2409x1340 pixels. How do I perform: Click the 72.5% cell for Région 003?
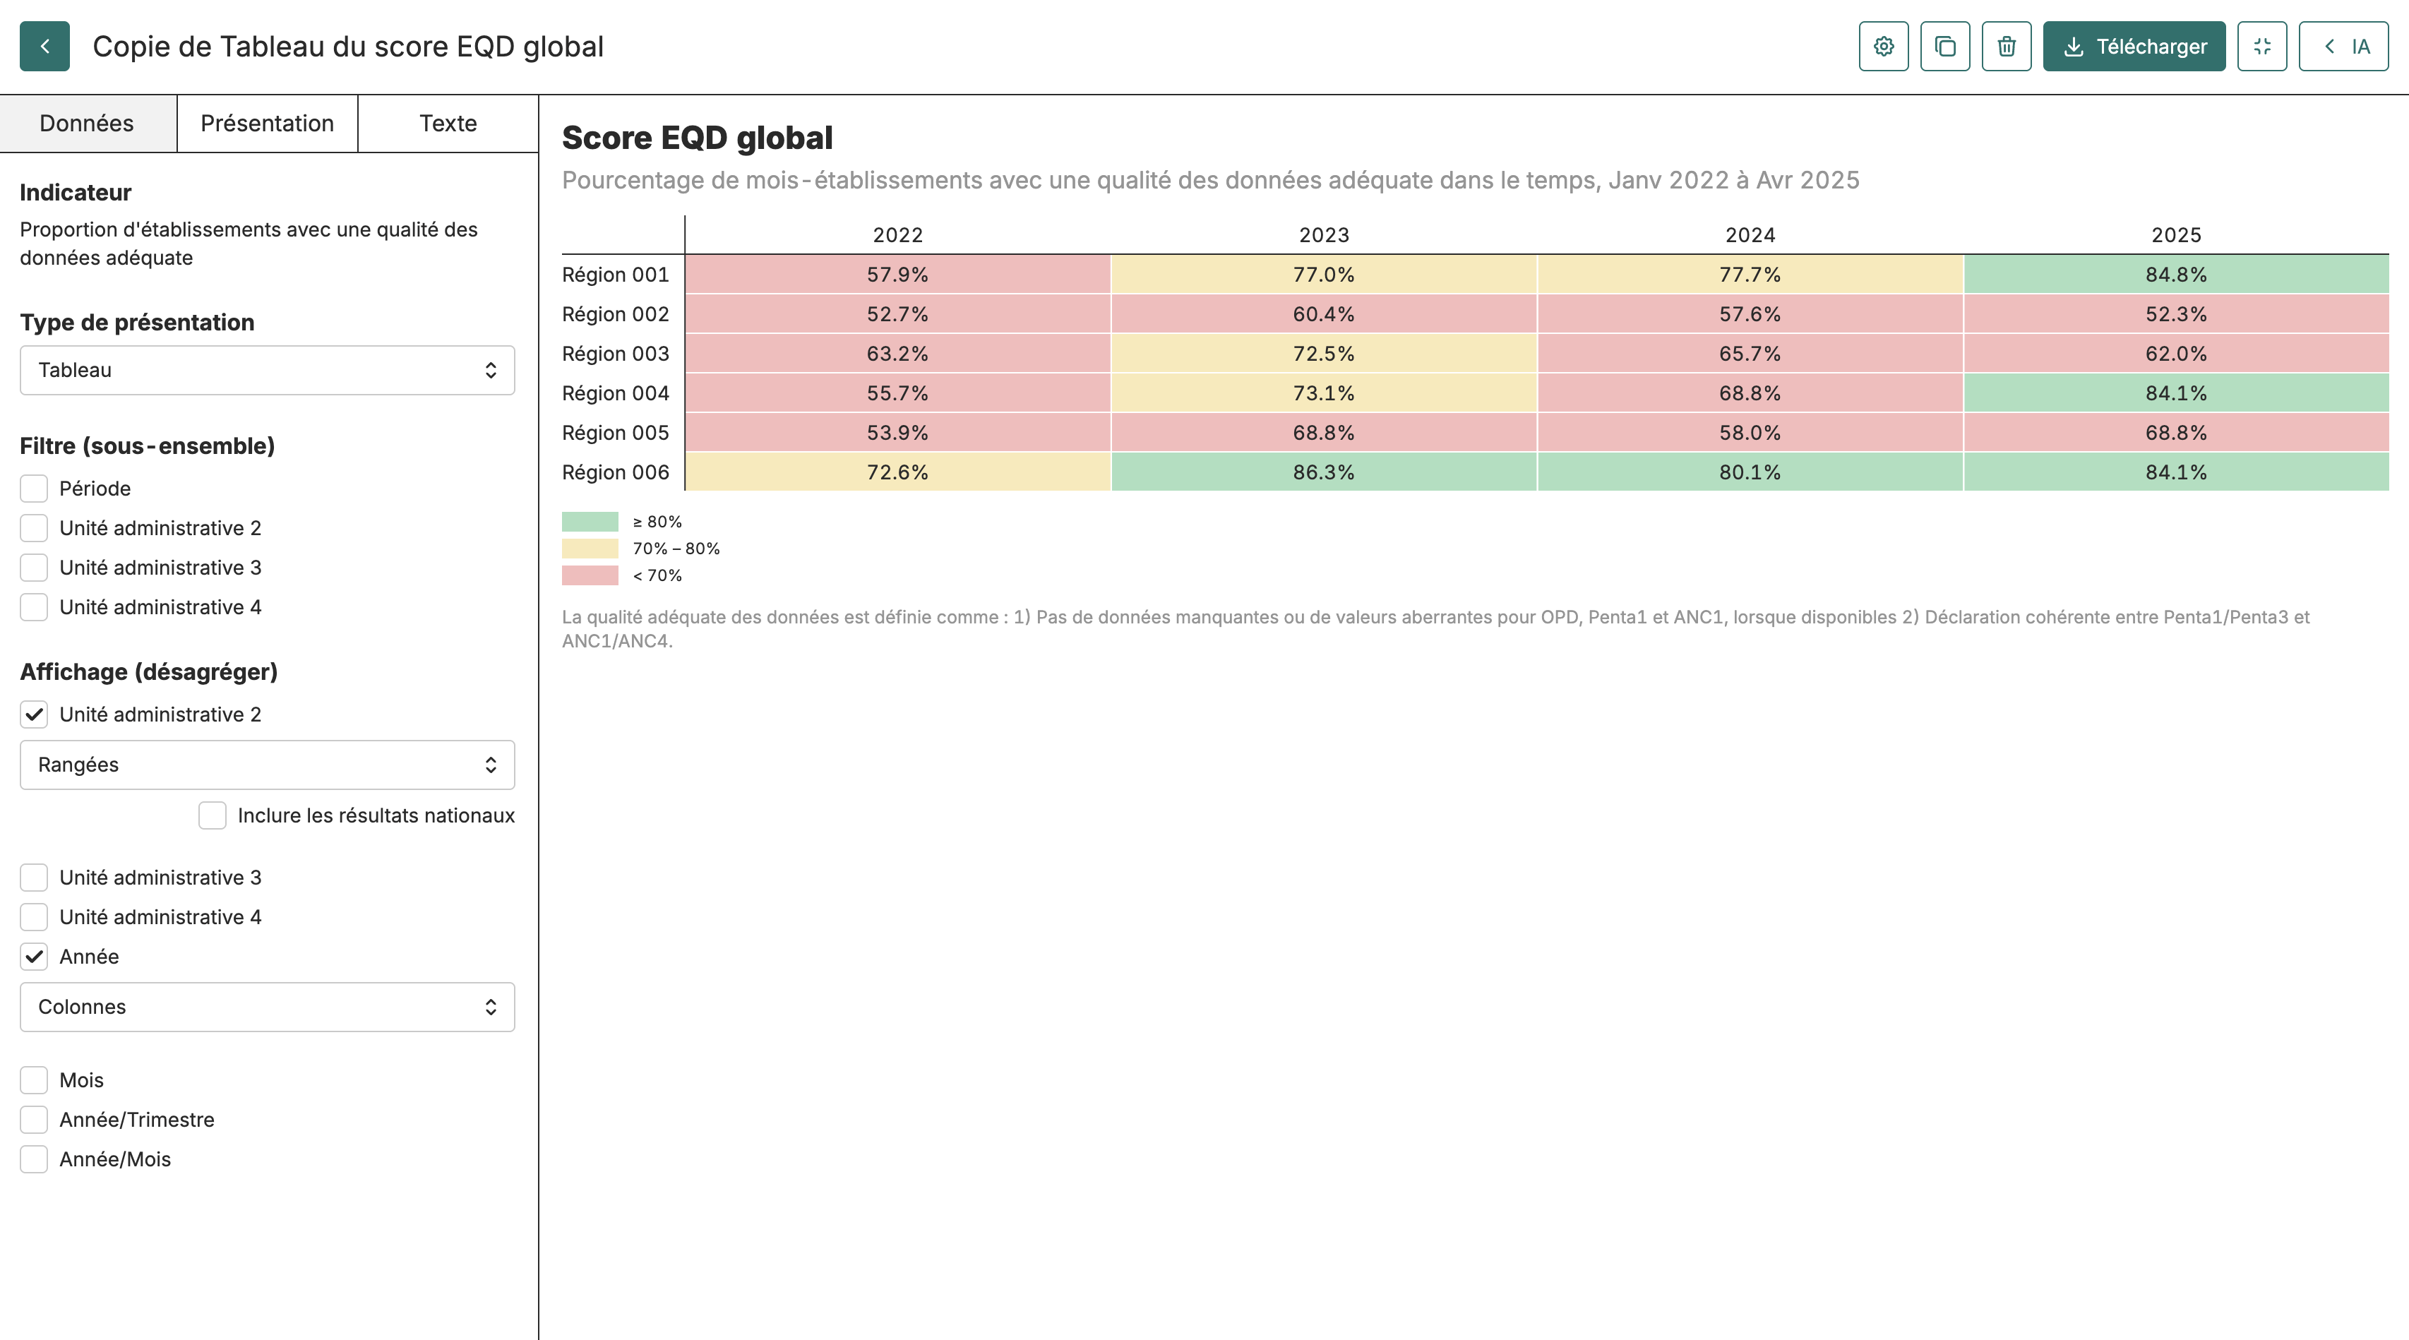[x=1325, y=354]
